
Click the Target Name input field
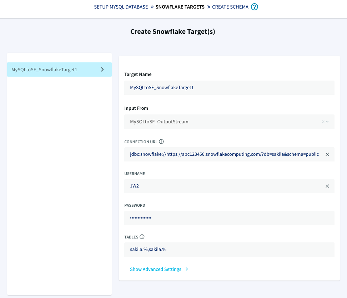(x=229, y=88)
